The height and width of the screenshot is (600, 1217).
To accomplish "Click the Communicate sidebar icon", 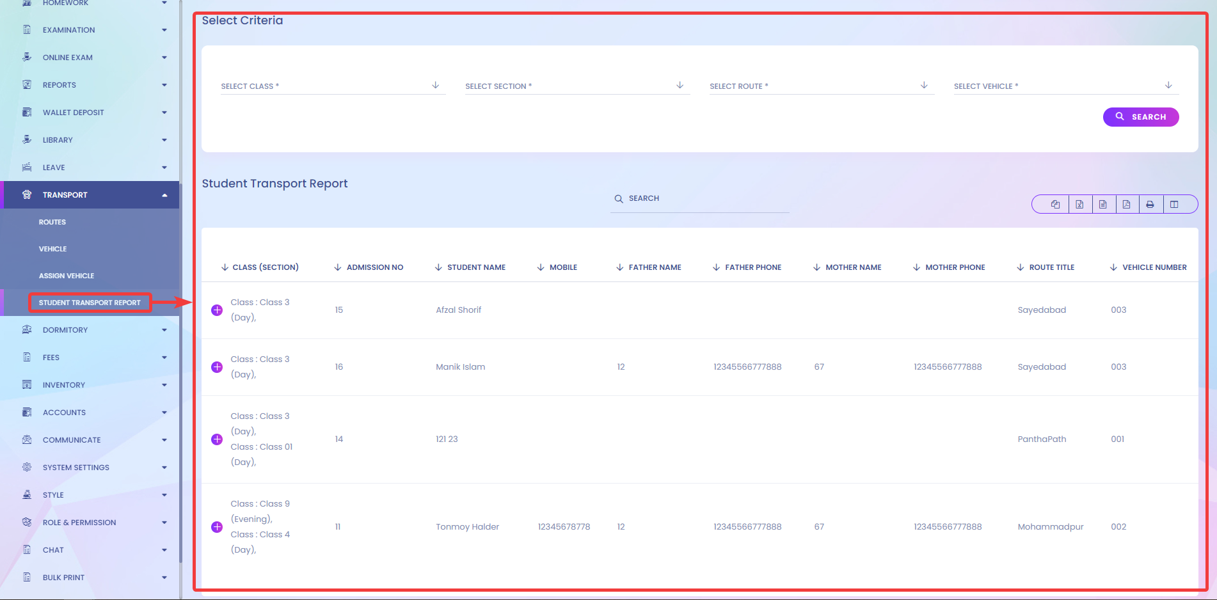I will [27, 439].
